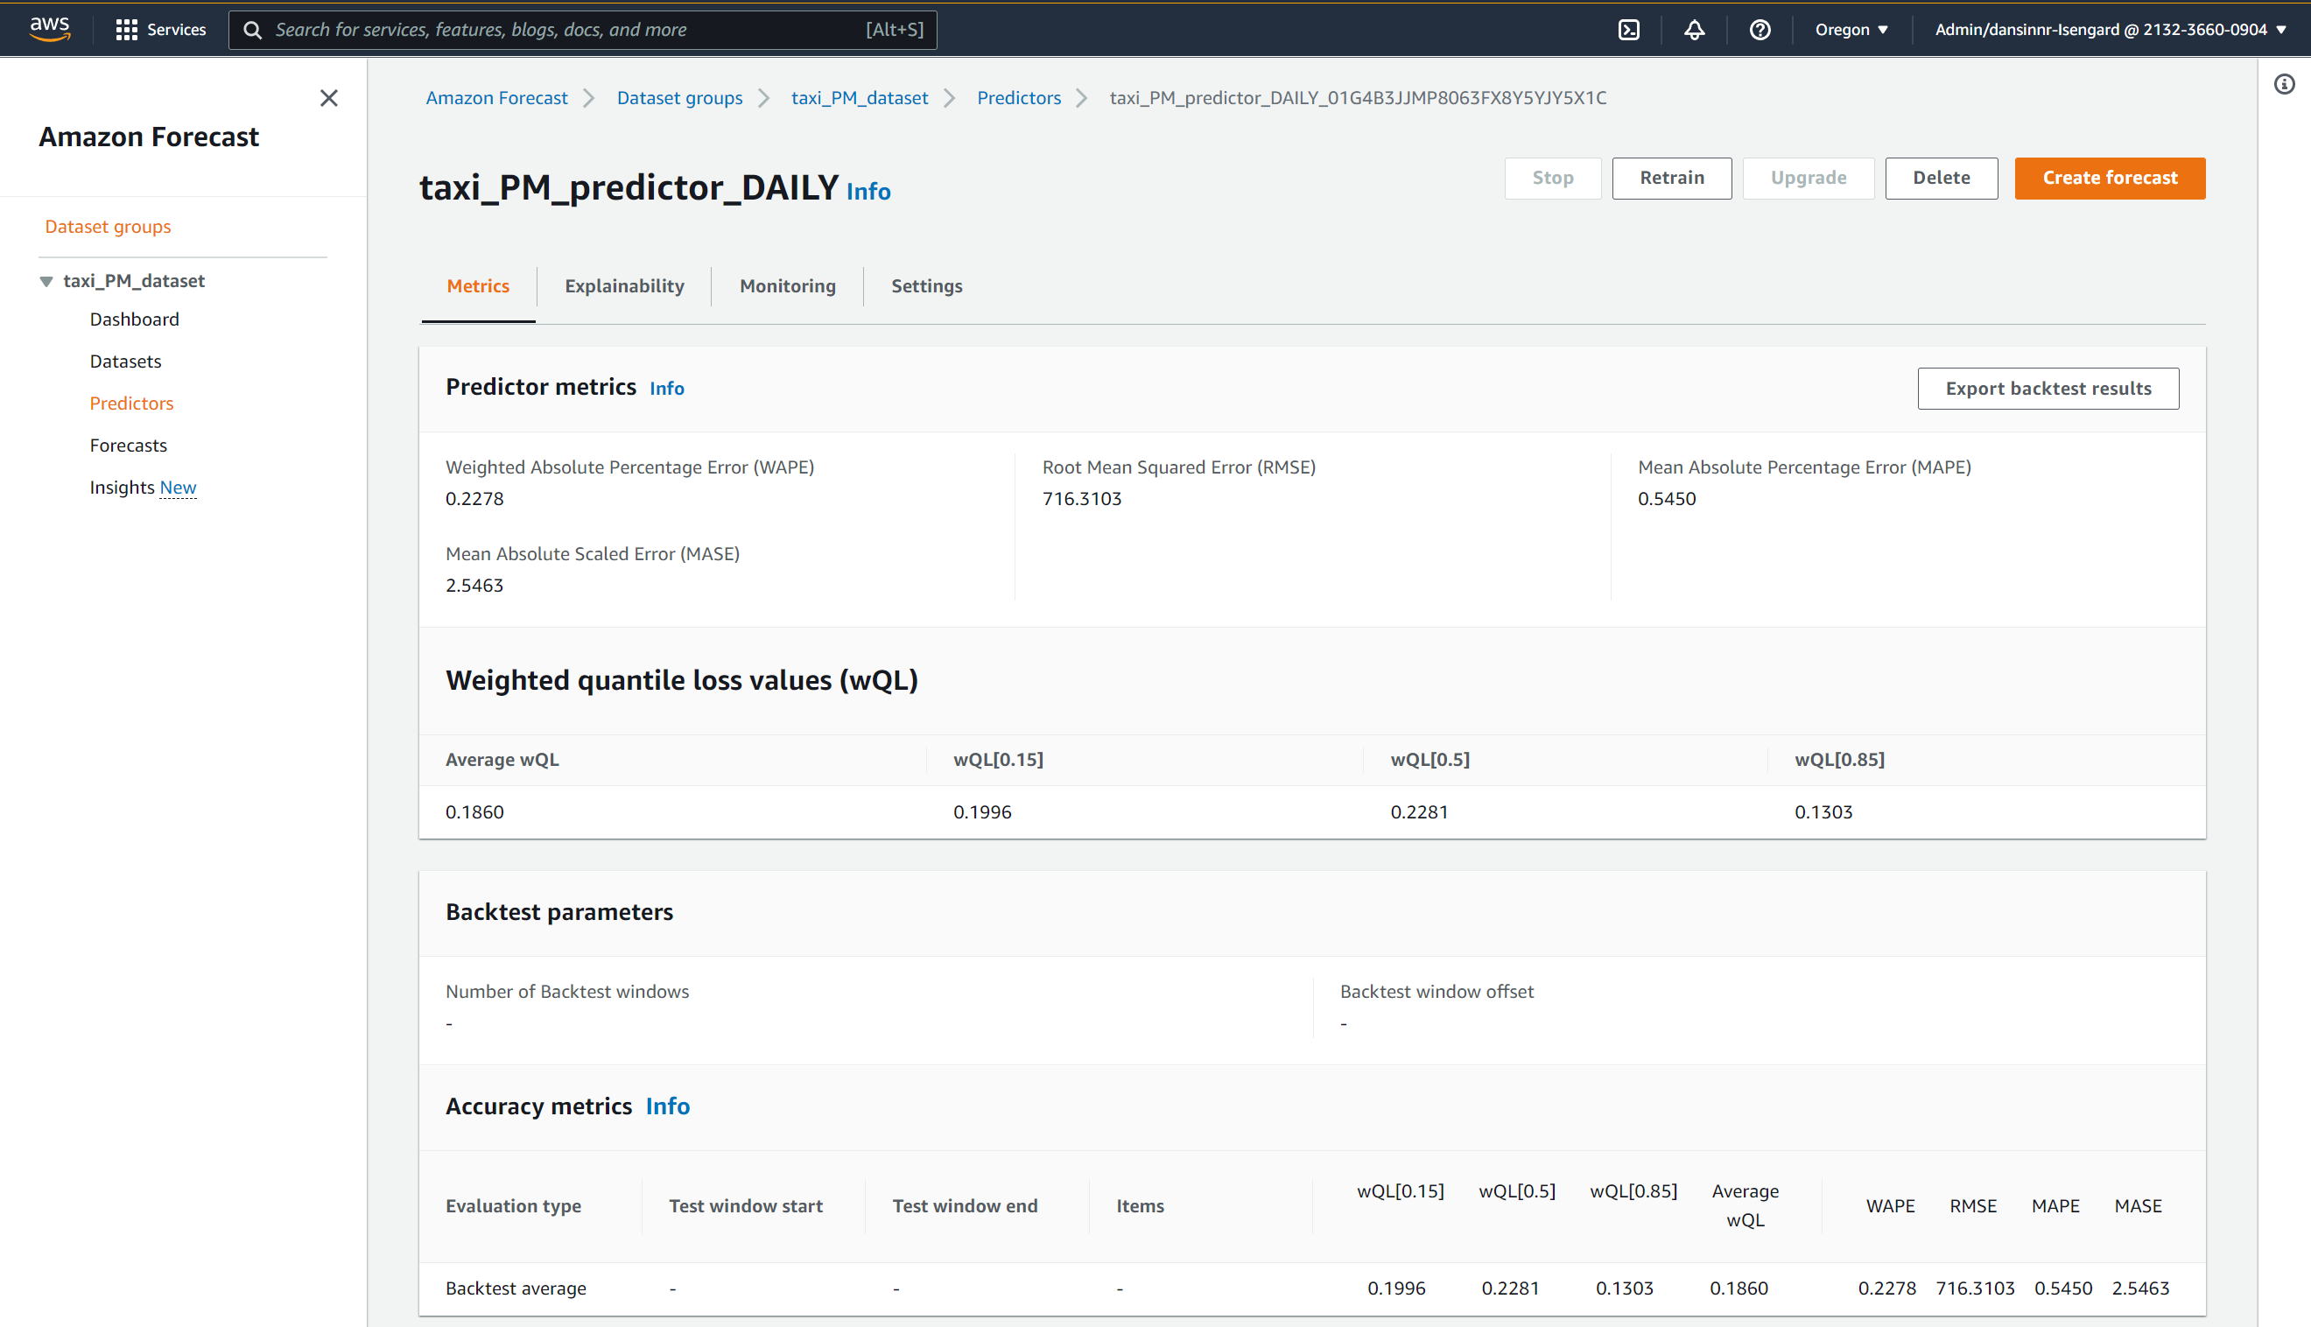2311x1327 pixels.
Task: Click the AWS search input field
Action: pos(565,30)
